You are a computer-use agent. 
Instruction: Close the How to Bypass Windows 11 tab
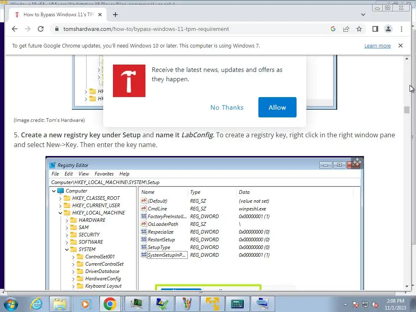point(100,15)
